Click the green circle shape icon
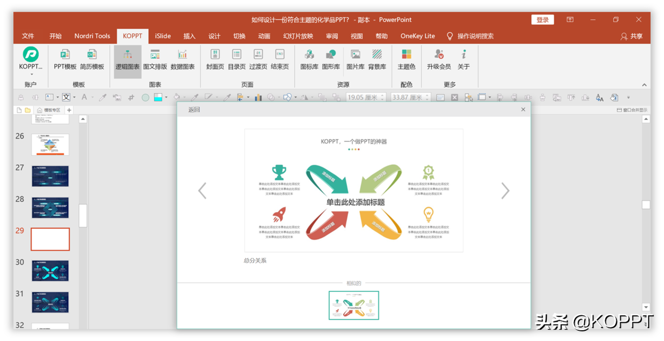 click(x=145, y=97)
